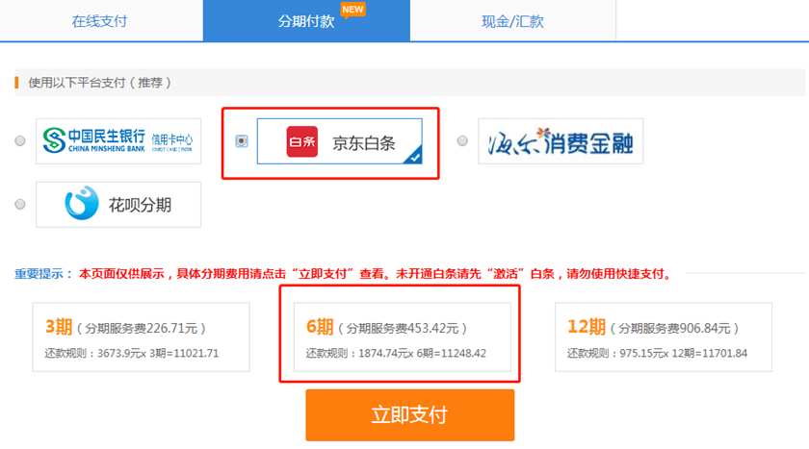Open the 分期付款 tab
The image size is (809, 449).
point(306,20)
